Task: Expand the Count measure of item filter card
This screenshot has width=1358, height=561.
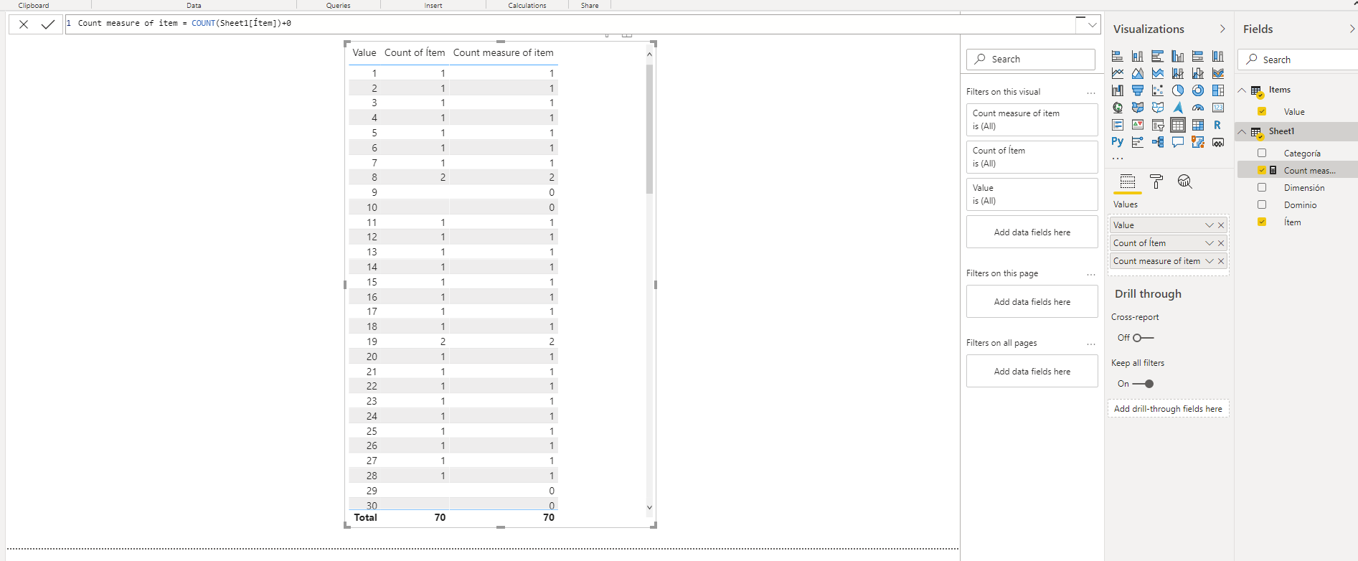Action: (x=1032, y=120)
